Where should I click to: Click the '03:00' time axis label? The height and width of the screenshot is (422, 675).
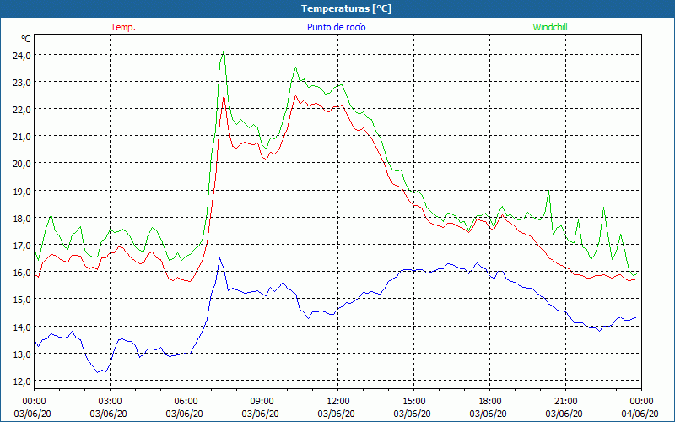click(110, 402)
